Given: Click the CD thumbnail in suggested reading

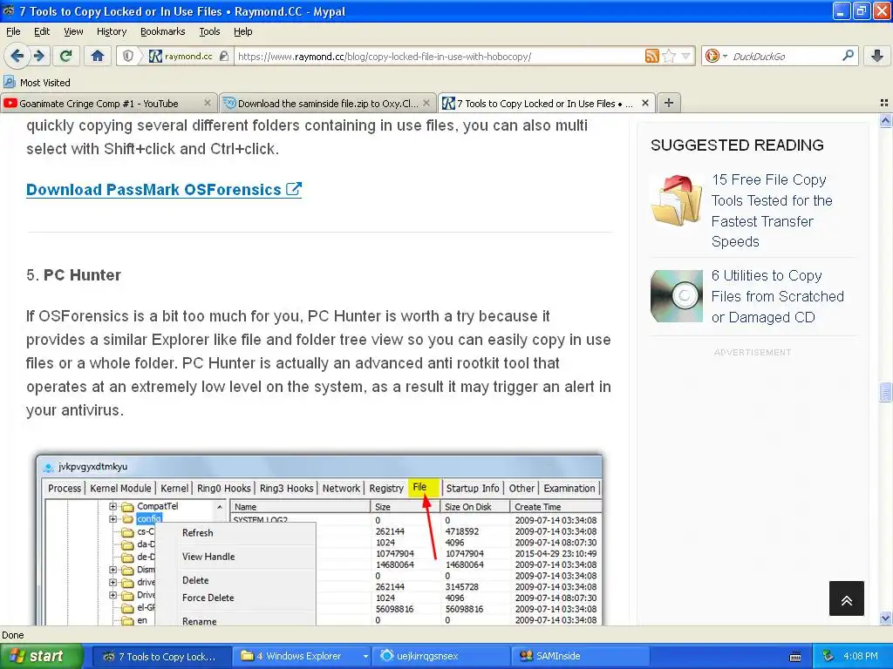Looking at the screenshot, I should pyautogui.click(x=677, y=296).
